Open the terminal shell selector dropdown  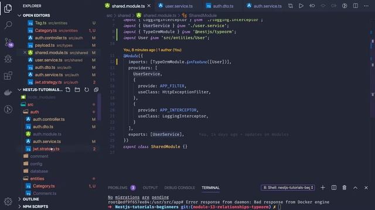(288, 188)
